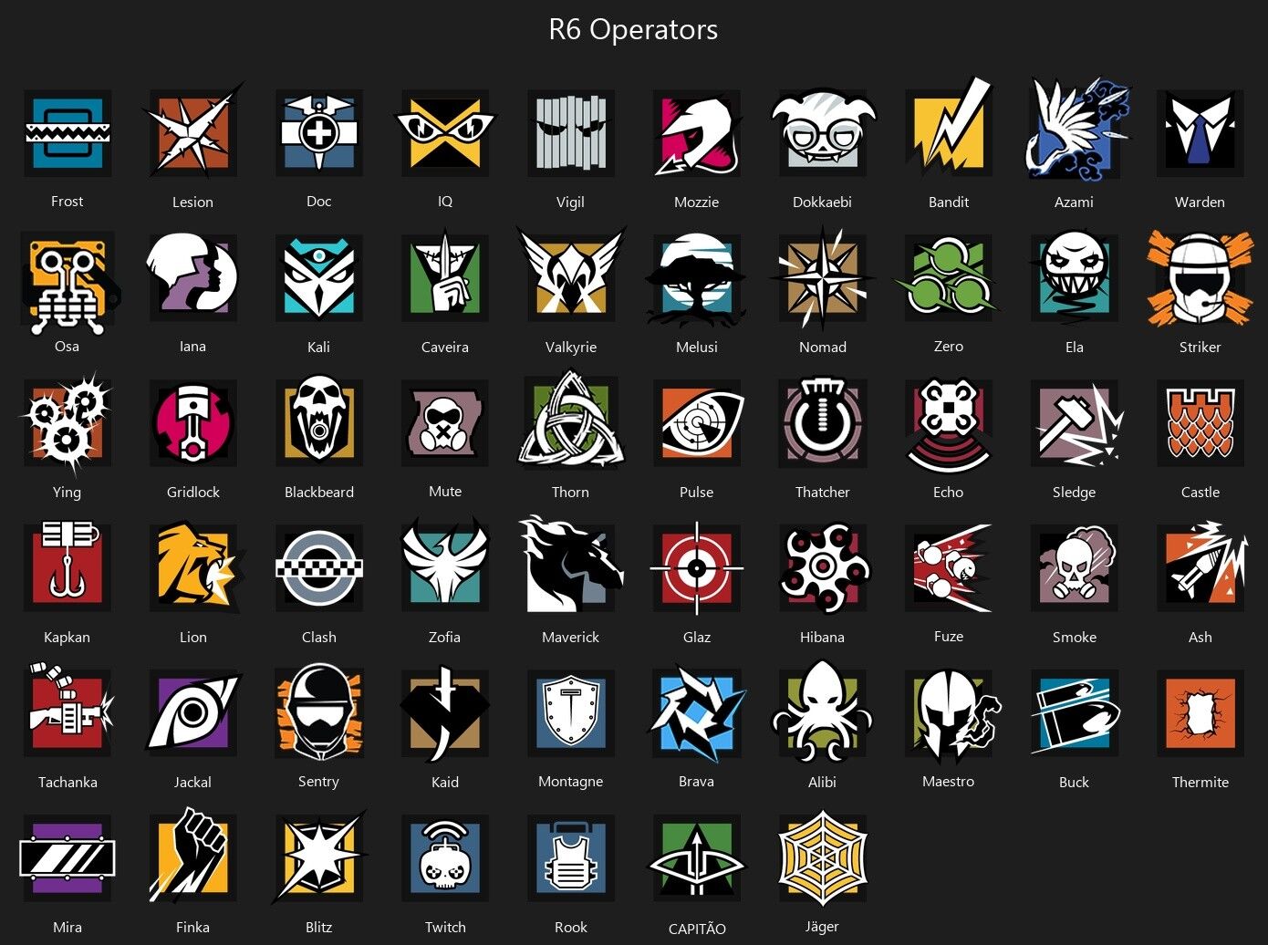
Task: Click the Pulse eye icon
Action: point(699,422)
